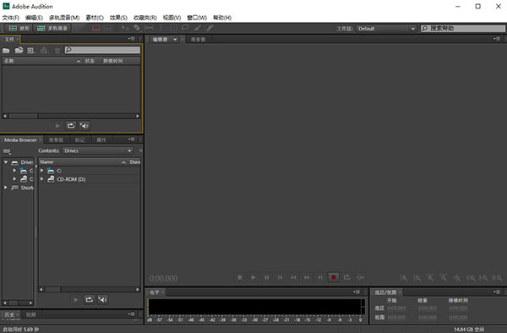
Task: Open the 编辑(E) menu
Action: (34, 18)
